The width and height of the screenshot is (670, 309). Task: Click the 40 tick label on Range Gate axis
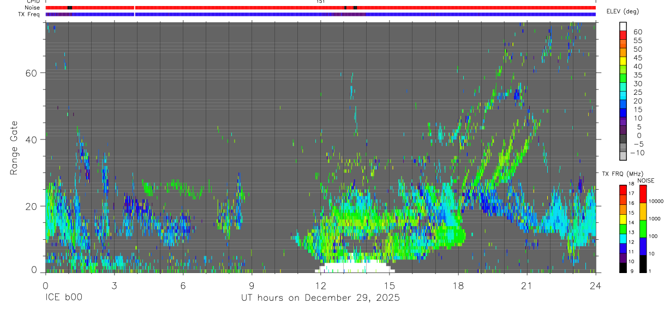tap(32, 140)
